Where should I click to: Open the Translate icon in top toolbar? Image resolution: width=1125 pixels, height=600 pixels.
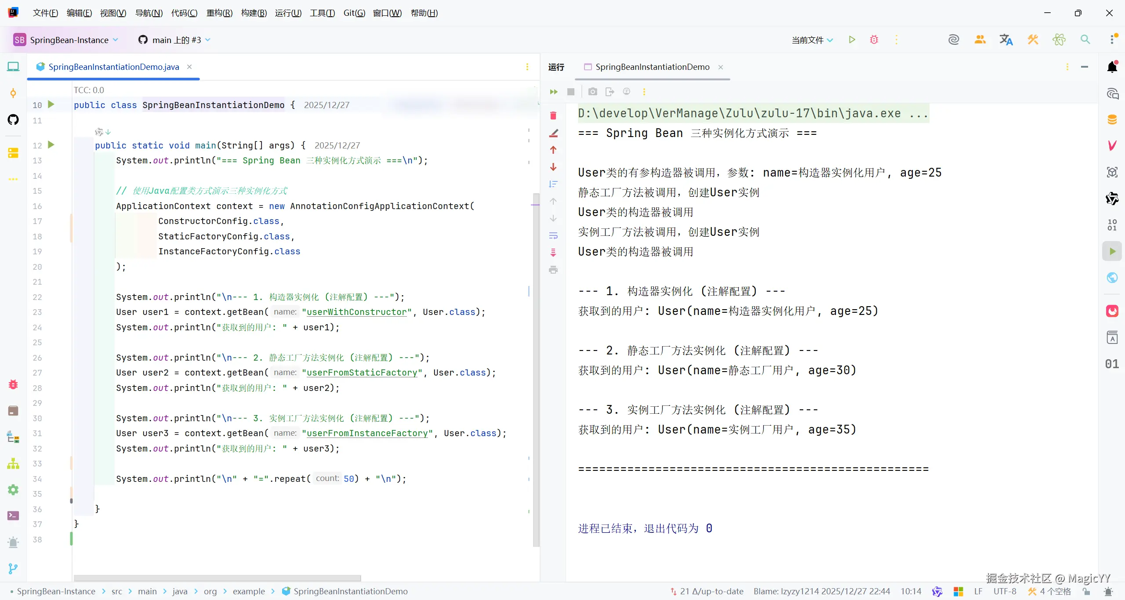point(1006,40)
